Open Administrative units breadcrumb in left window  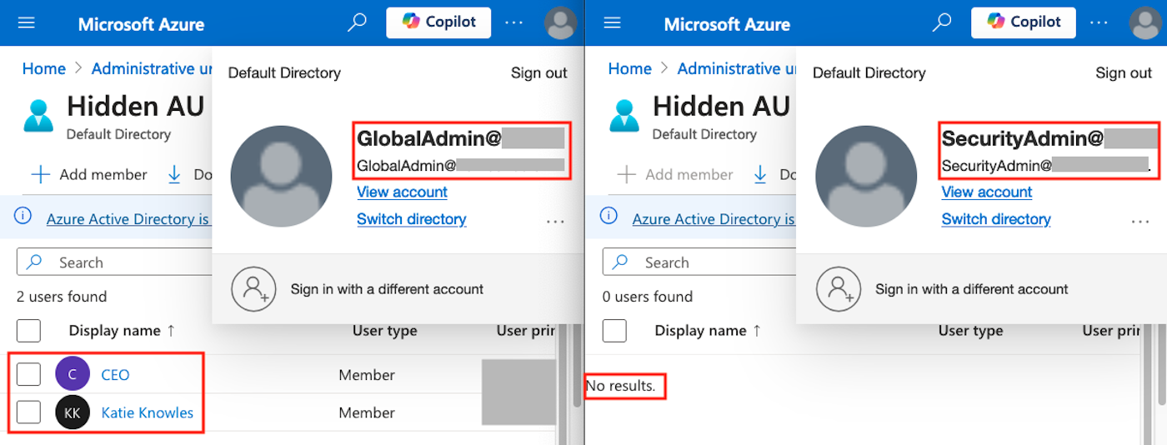tap(151, 69)
